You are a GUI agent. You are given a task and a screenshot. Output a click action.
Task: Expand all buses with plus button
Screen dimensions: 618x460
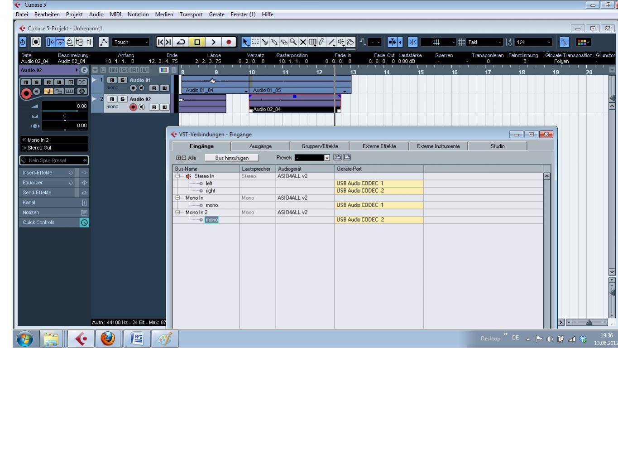pos(178,158)
